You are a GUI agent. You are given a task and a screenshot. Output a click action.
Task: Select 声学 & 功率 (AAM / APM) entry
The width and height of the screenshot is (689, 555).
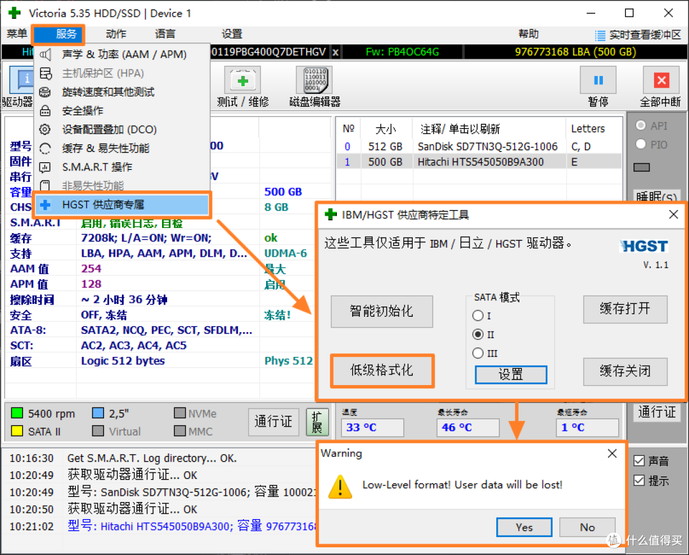coord(122,54)
